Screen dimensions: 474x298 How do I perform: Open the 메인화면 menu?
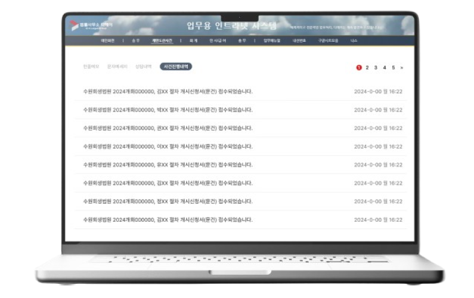(x=107, y=41)
